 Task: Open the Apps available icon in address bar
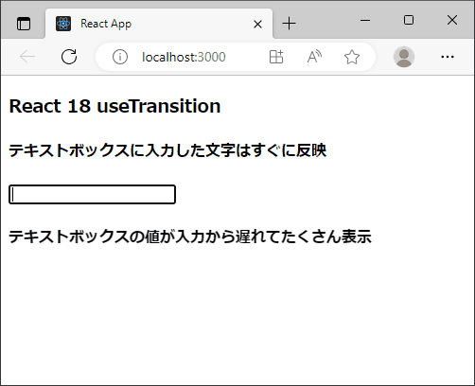click(276, 57)
